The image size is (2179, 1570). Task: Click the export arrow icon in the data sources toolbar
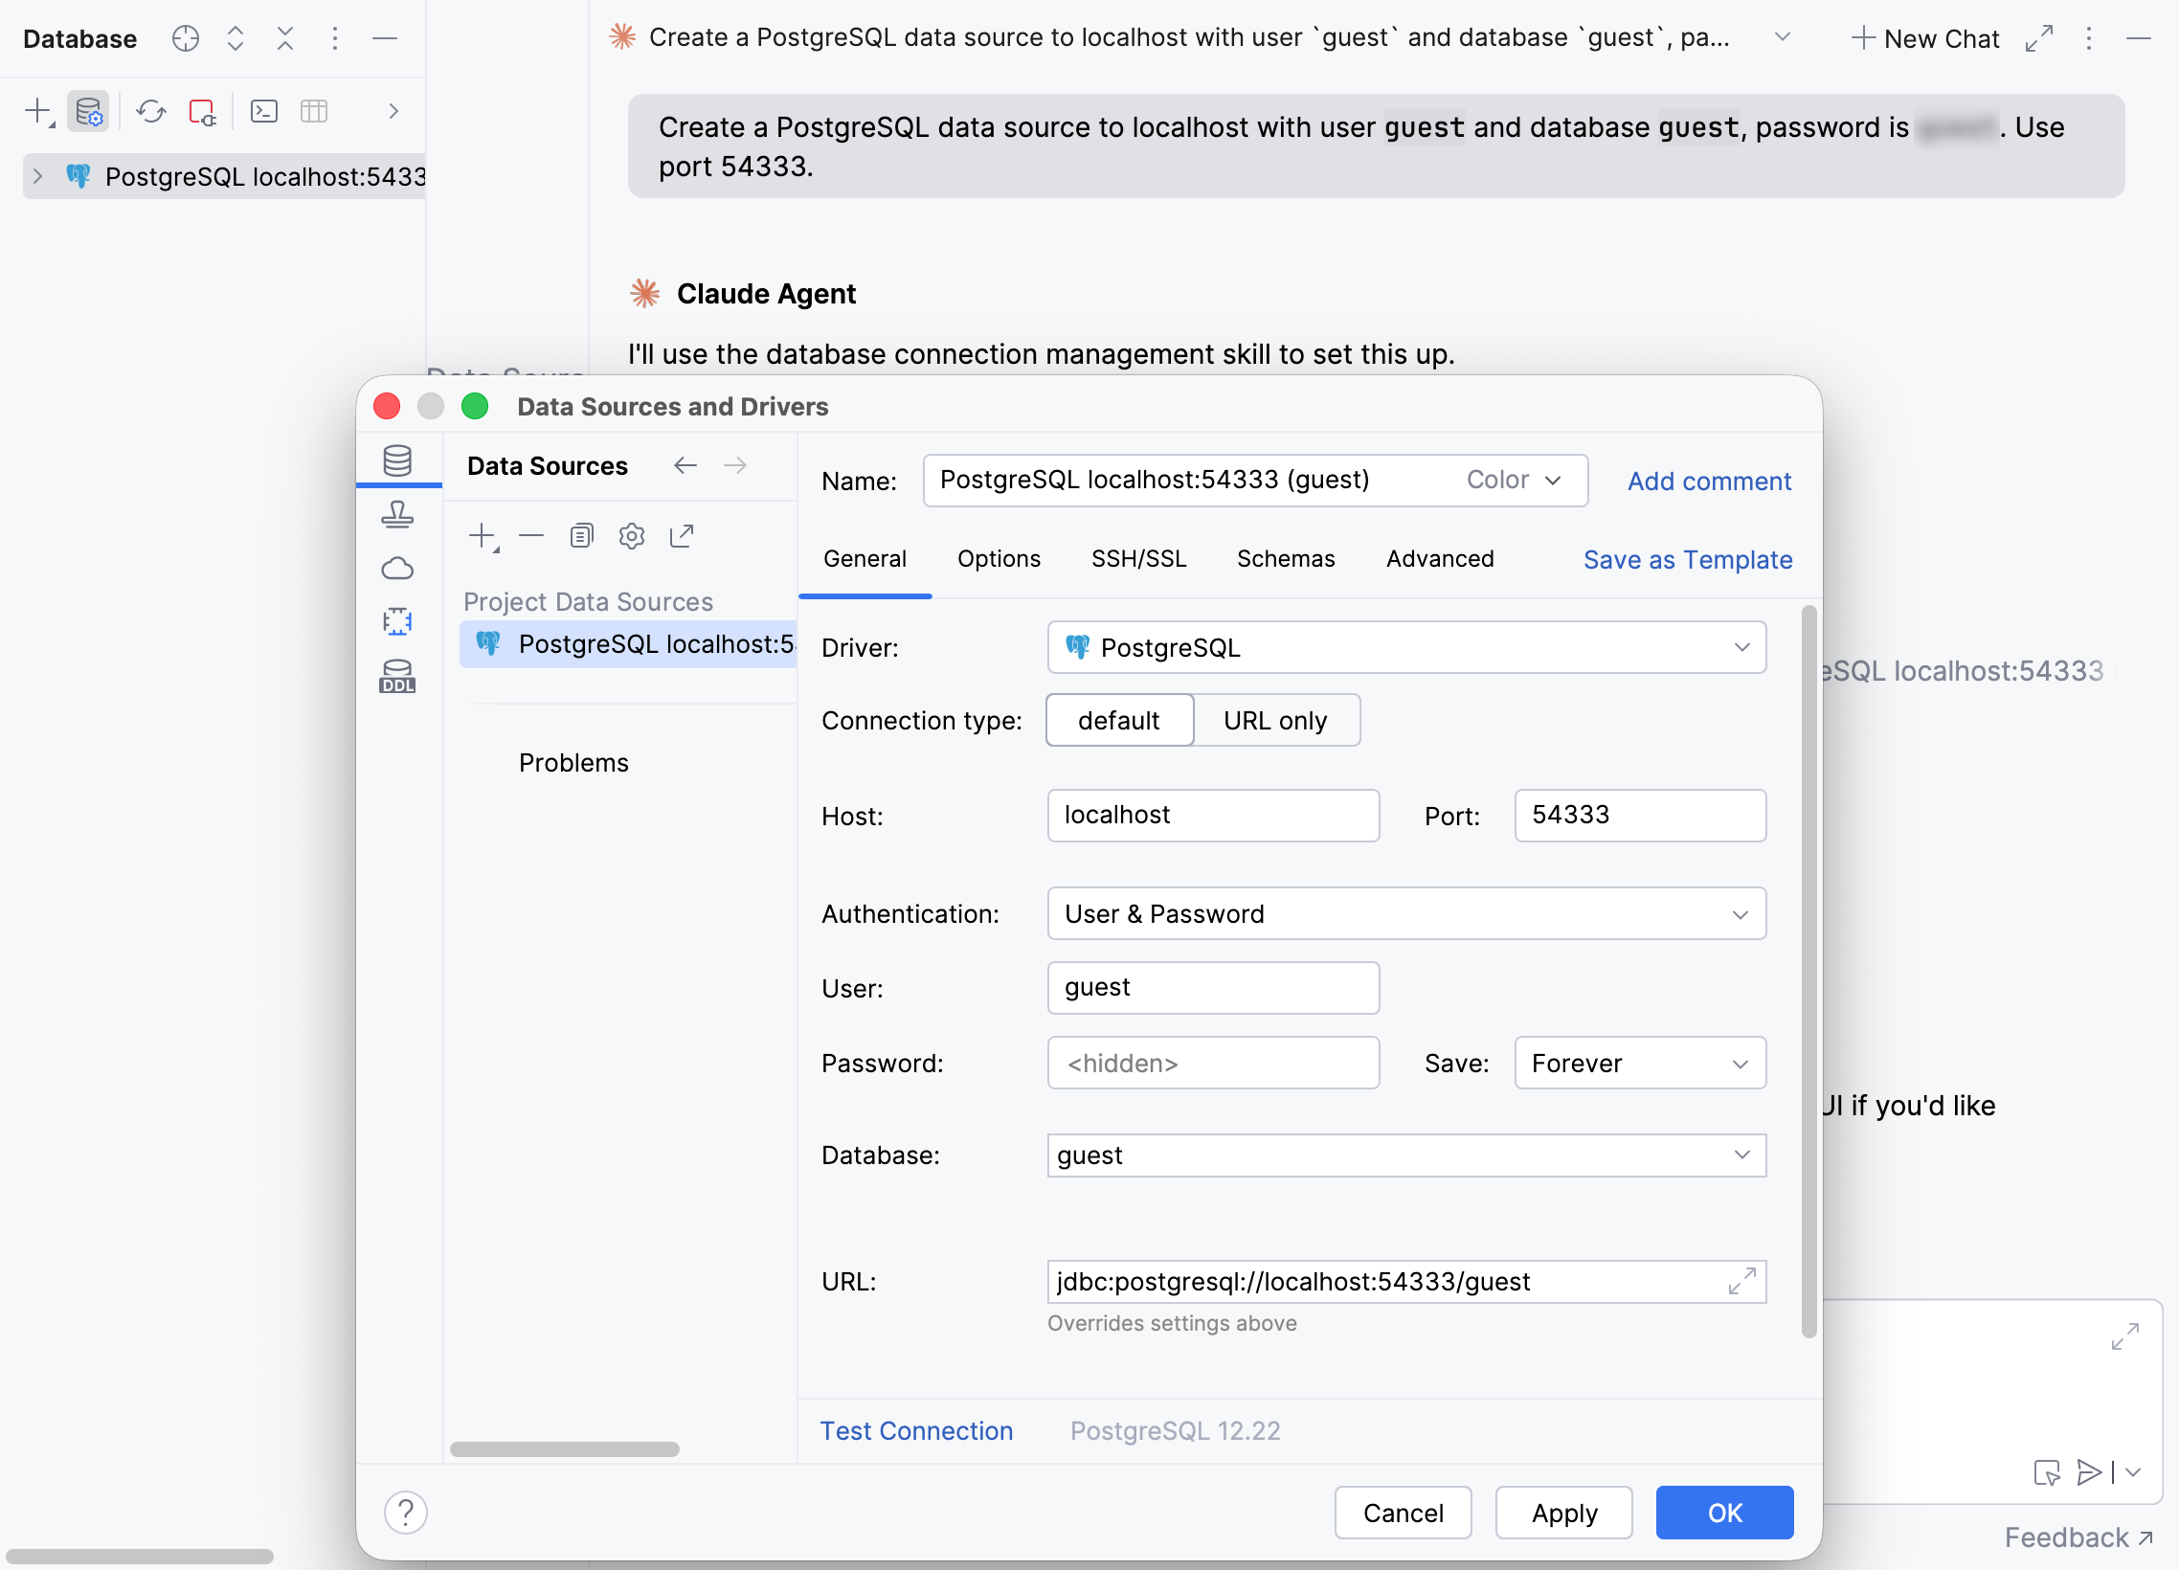[x=682, y=536]
